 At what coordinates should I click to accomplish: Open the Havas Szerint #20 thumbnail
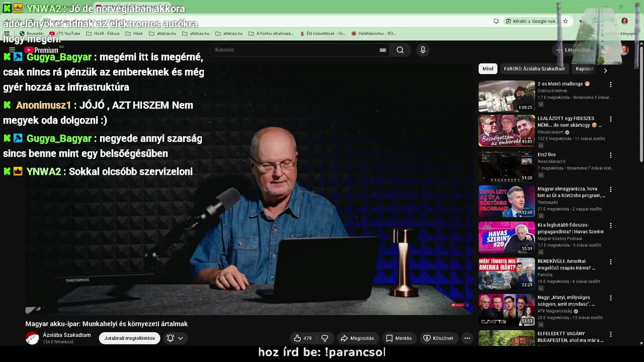(x=506, y=237)
